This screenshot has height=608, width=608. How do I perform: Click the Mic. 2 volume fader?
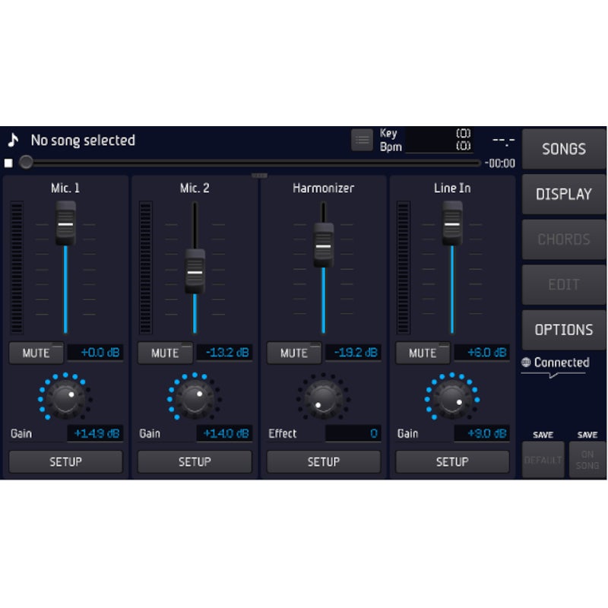point(195,271)
